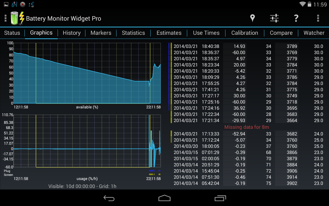The height and width of the screenshot is (206, 329).
Task: Open the Calibration tab
Action: click(244, 33)
